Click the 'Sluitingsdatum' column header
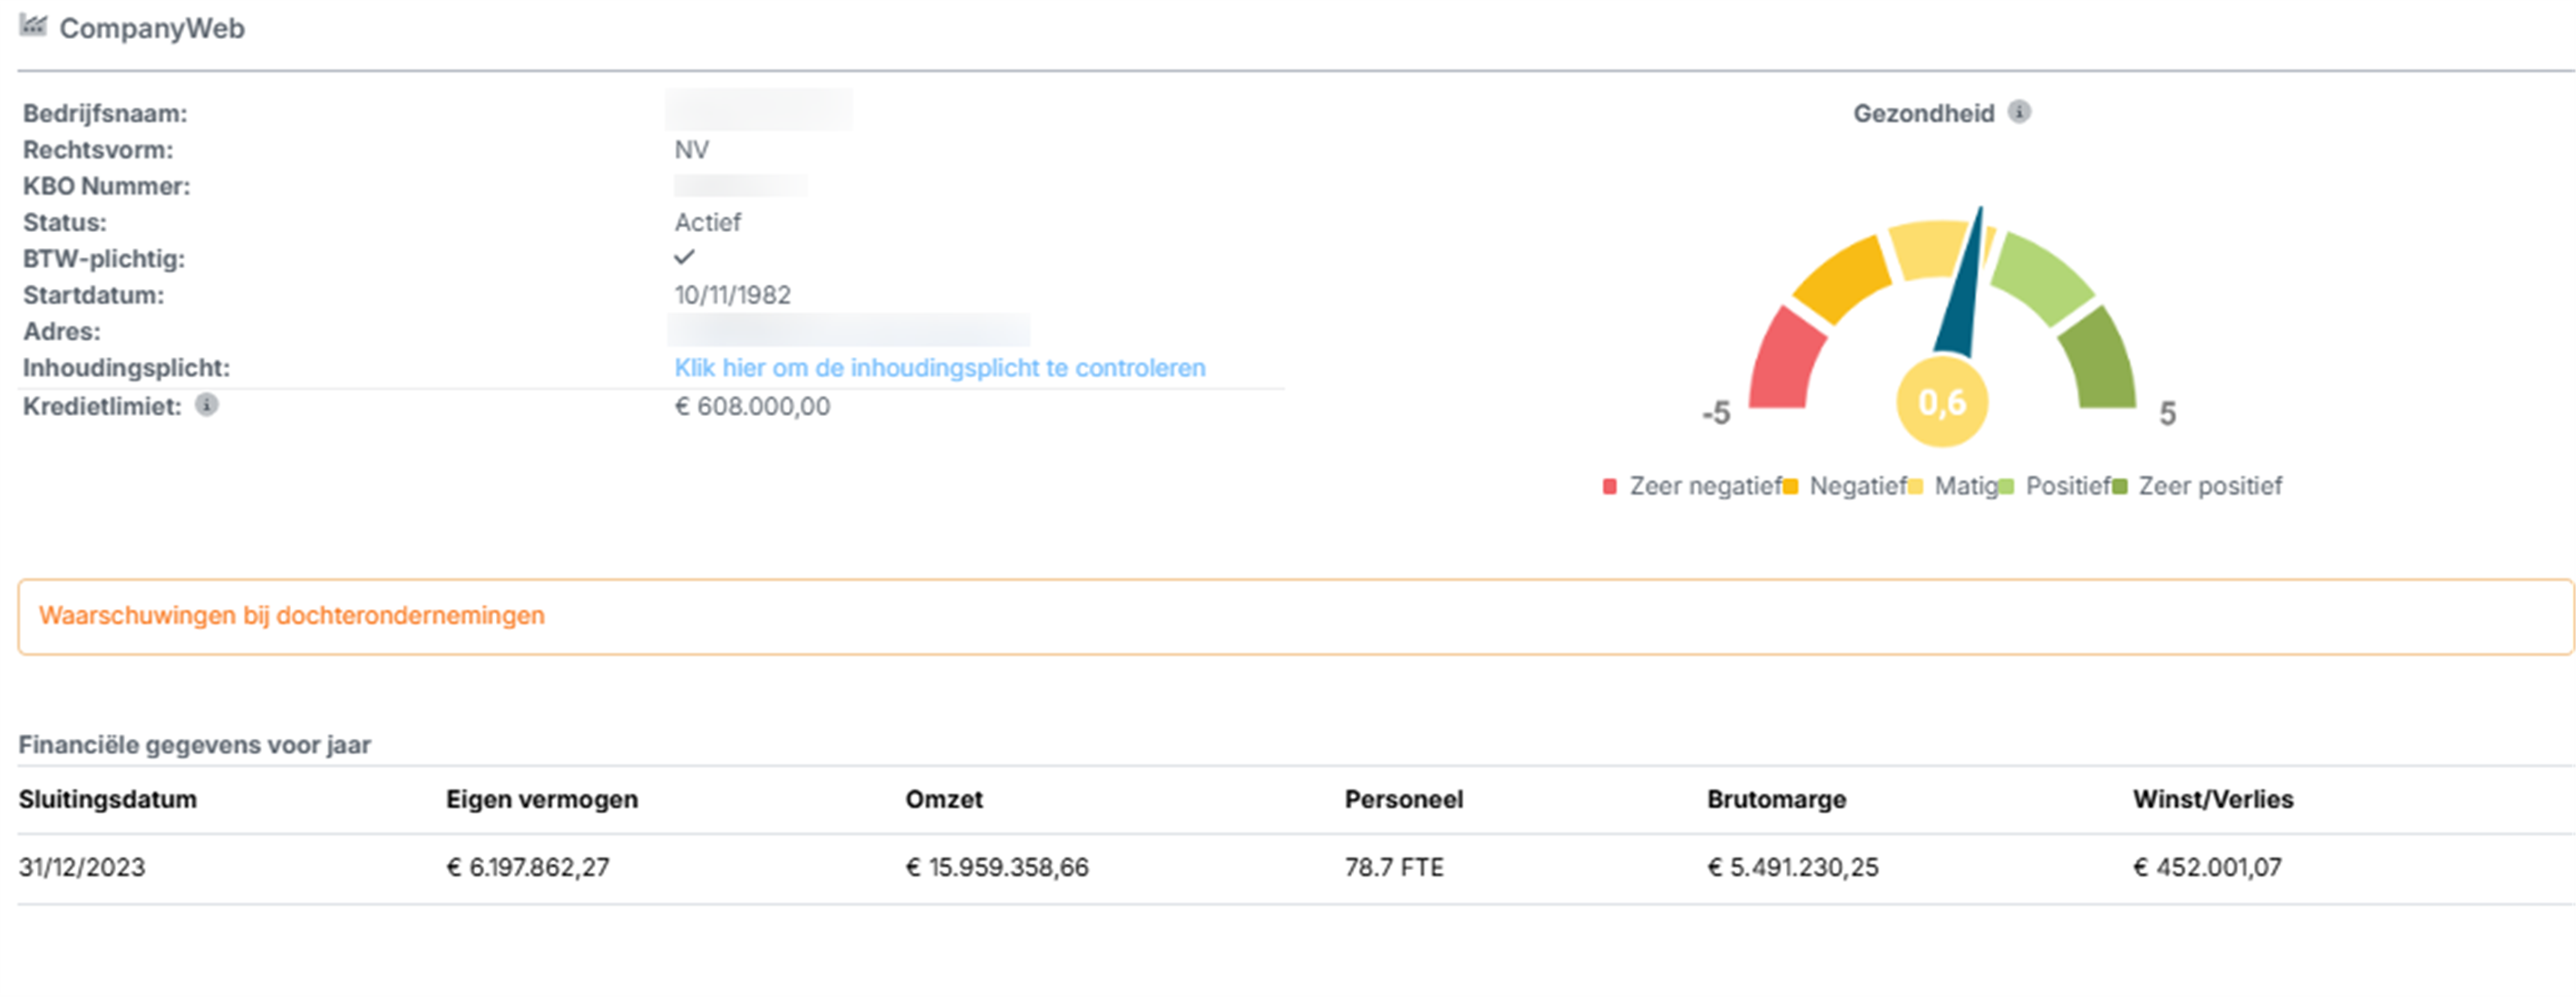2576x997 pixels. [x=108, y=799]
